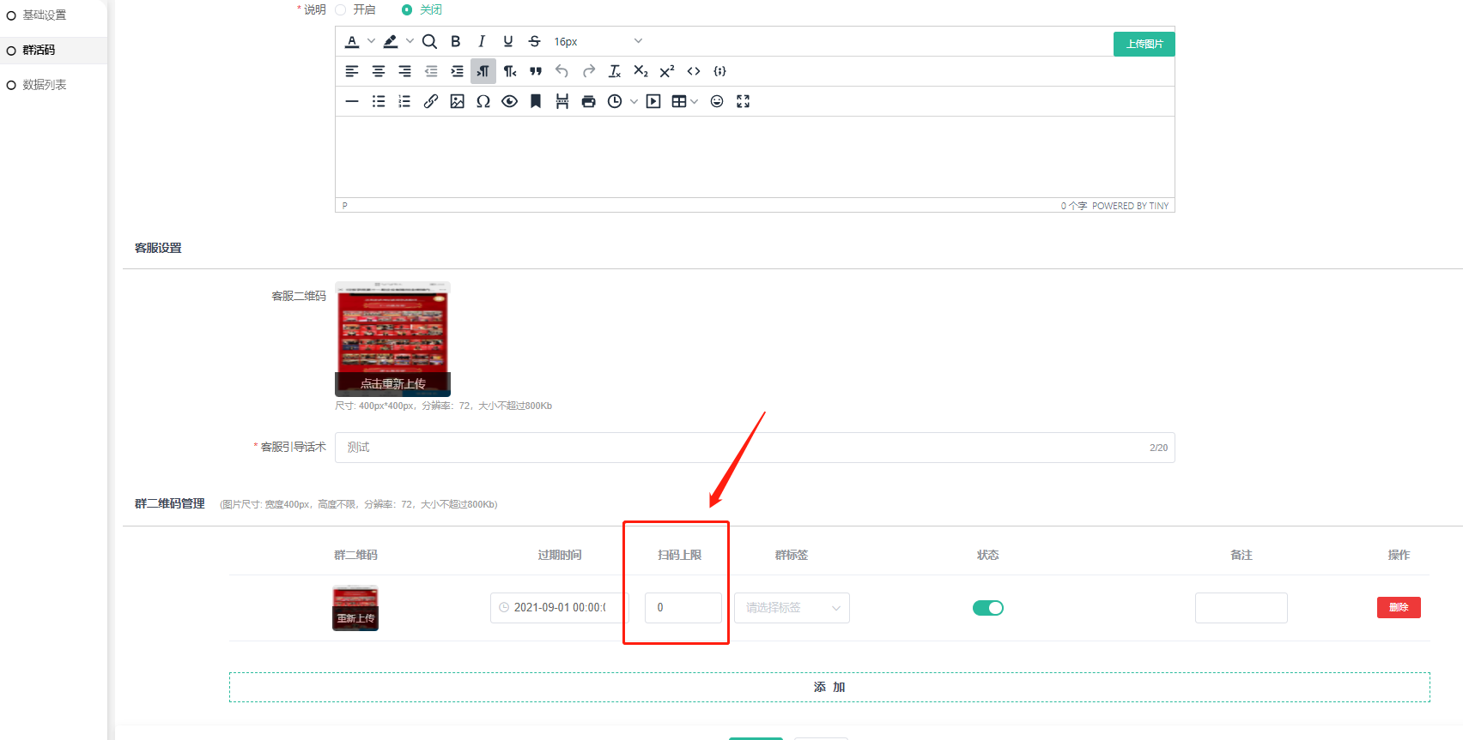Insert emoticon smiley icon
The width and height of the screenshot is (1463, 740).
(x=717, y=101)
